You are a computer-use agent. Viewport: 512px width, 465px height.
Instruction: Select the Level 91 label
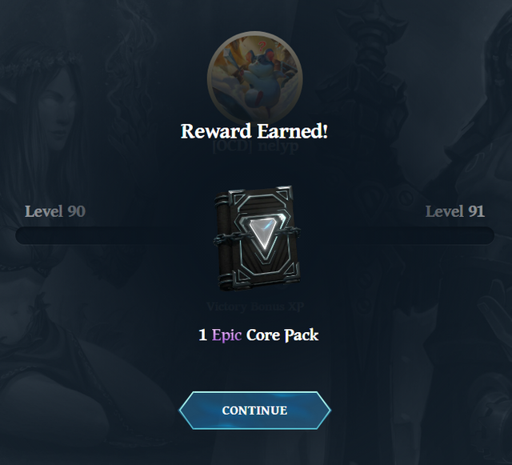[455, 211]
